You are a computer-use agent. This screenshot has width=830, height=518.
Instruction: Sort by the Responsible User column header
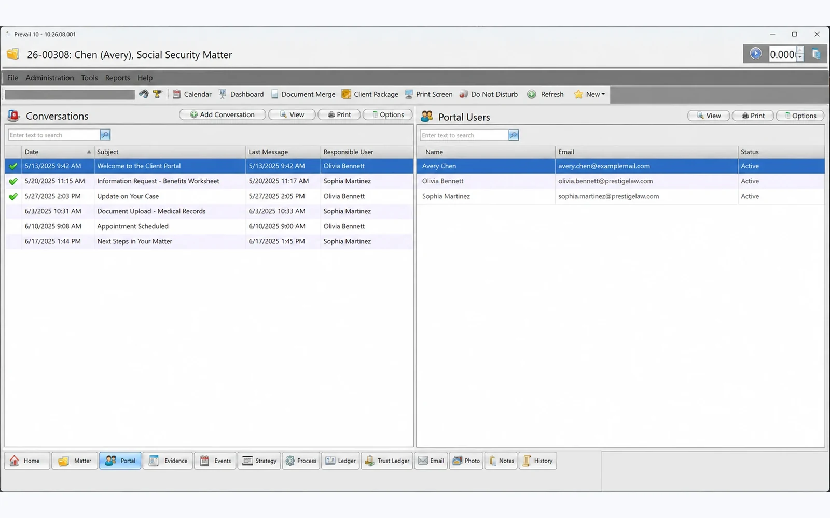coord(367,152)
